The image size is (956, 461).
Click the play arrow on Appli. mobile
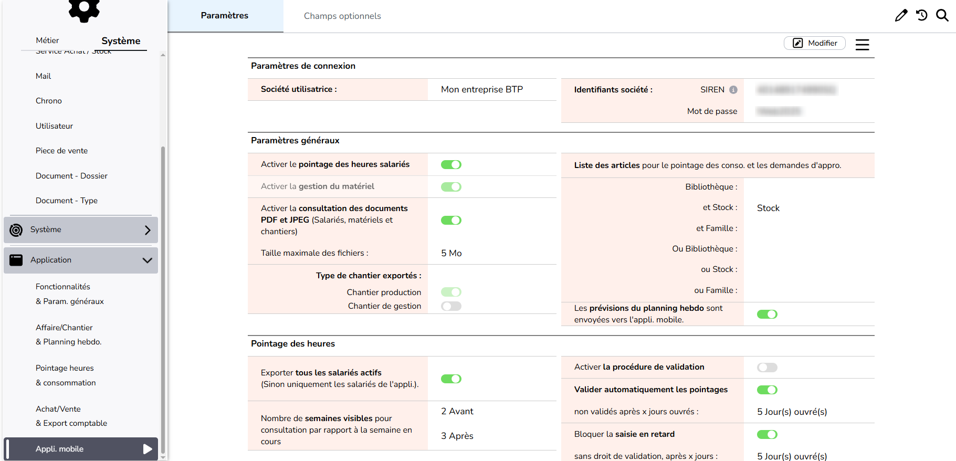148,449
